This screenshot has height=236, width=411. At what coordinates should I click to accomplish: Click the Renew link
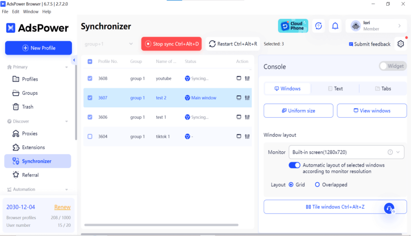click(x=62, y=207)
